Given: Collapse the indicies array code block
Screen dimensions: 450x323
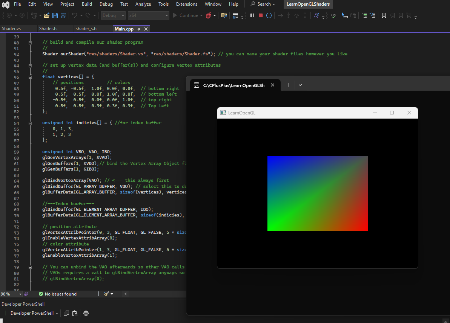Looking at the screenshot, I should pyautogui.click(x=30, y=123).
